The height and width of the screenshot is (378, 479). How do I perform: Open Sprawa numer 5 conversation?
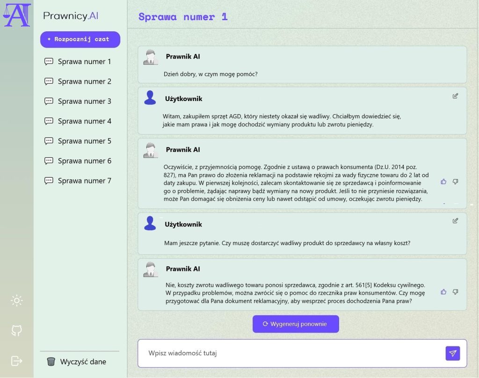tap(78, 141)
